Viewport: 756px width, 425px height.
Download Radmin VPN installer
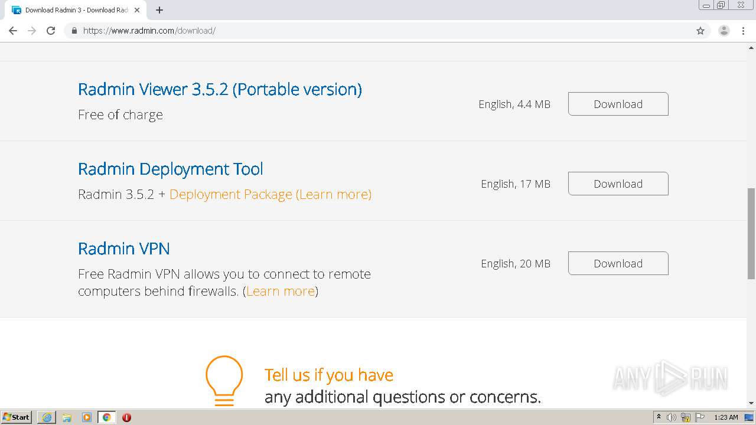click(618, 263)
